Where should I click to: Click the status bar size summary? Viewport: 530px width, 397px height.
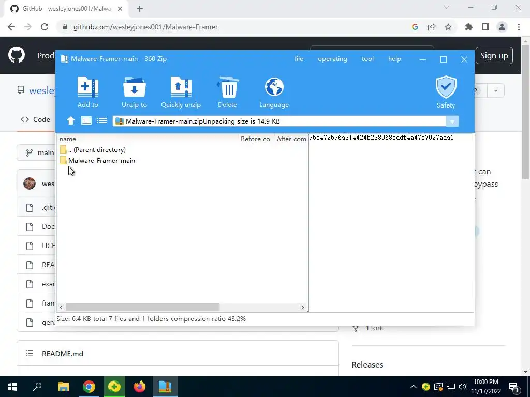point(151,318)
